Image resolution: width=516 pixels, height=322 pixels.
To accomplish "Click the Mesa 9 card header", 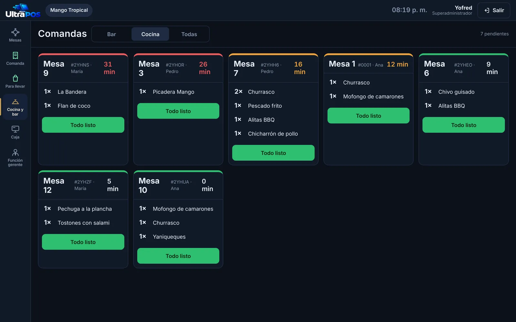I will pyautogui.click(x=83, y=68).
